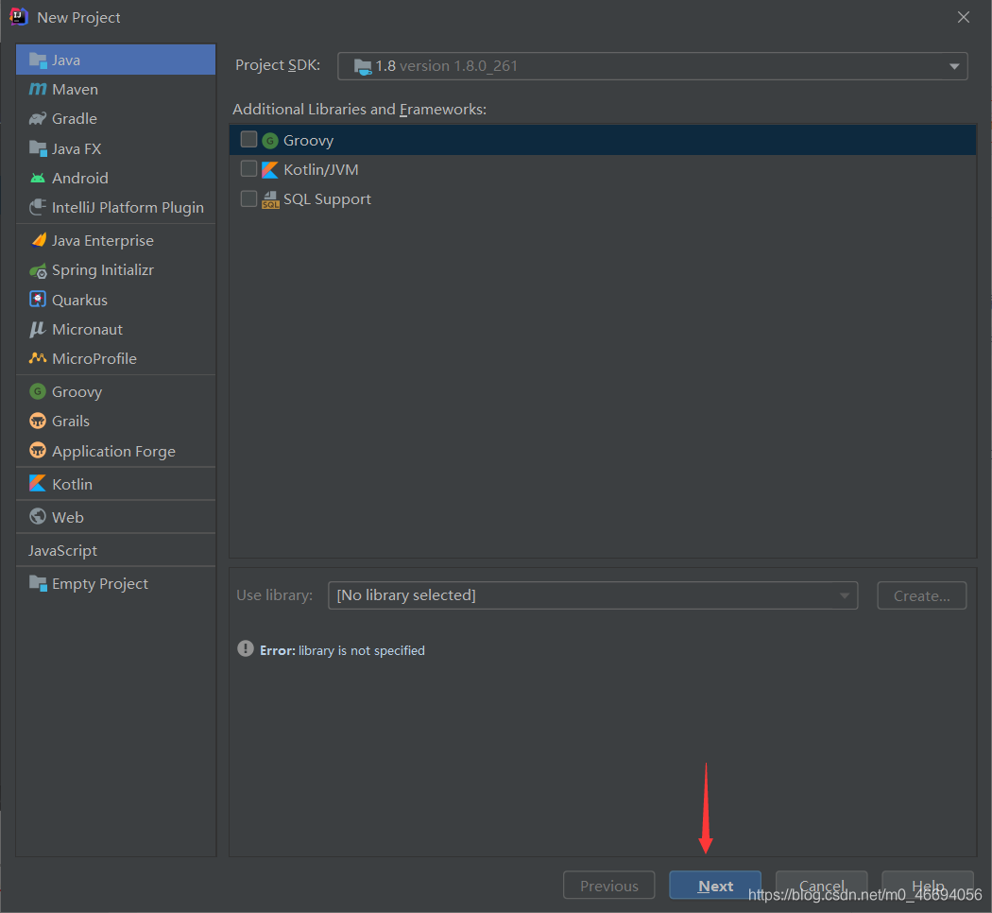
Task: Click the MicroProfile icon in sidebar
Action: [38, 358]
